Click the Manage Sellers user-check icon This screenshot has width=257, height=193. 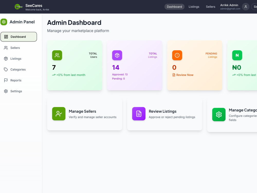coord(59,114)
